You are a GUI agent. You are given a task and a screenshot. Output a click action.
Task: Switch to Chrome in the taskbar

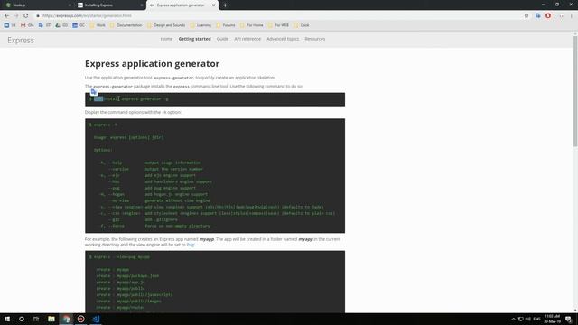point(66,319)
